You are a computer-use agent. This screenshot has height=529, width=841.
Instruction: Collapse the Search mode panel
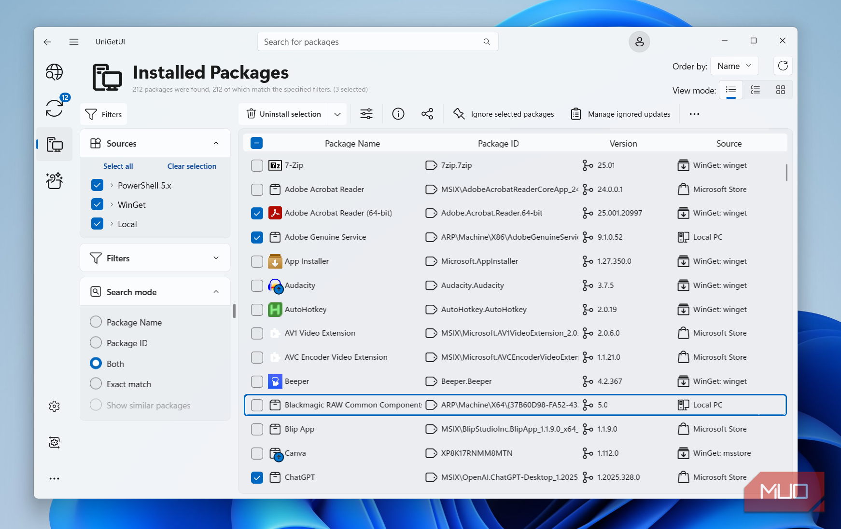tap(216, 292)
